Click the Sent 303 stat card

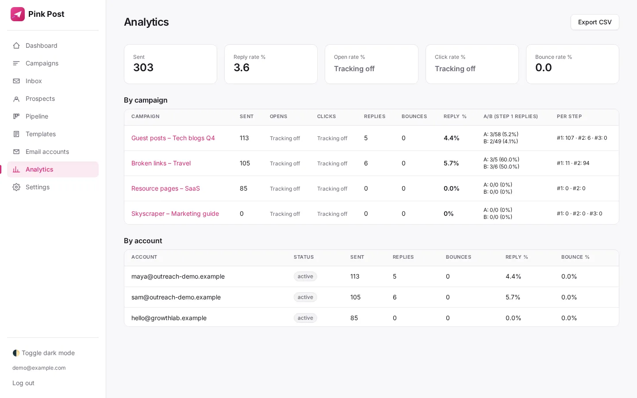click(170, 64)
